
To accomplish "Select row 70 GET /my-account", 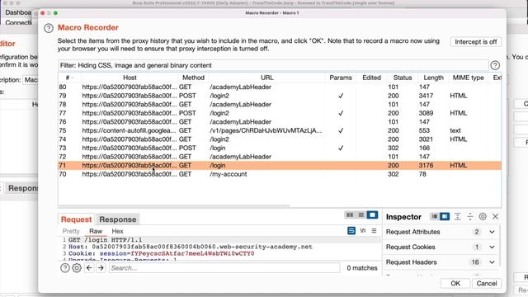I will tap(280, 174).
